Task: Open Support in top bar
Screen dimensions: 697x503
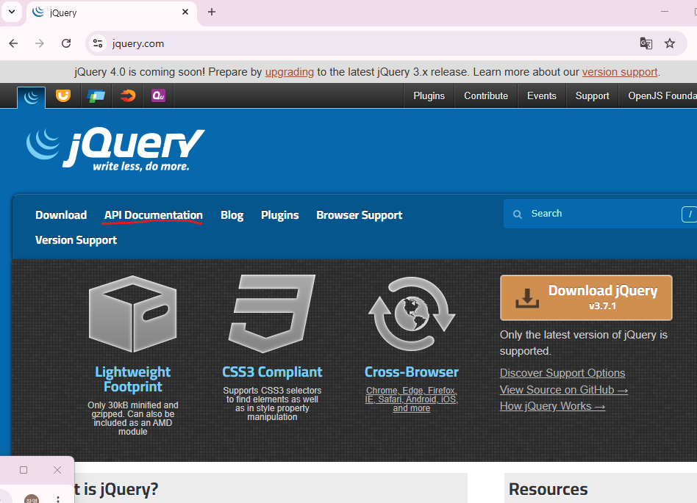Action: pos(592,96)
